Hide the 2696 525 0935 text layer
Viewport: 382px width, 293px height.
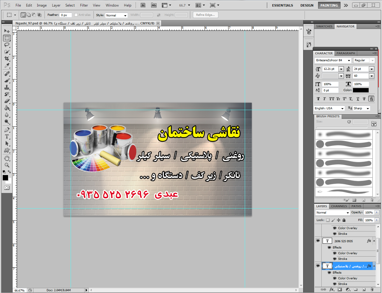[318, 241]
